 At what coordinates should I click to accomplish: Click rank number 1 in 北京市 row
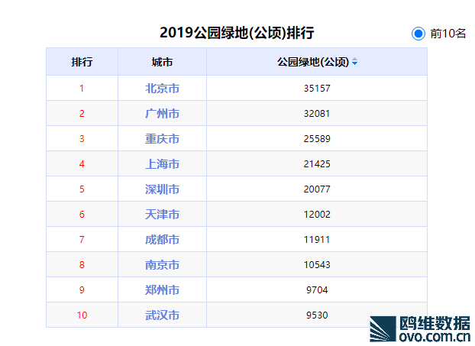[82, 89]
